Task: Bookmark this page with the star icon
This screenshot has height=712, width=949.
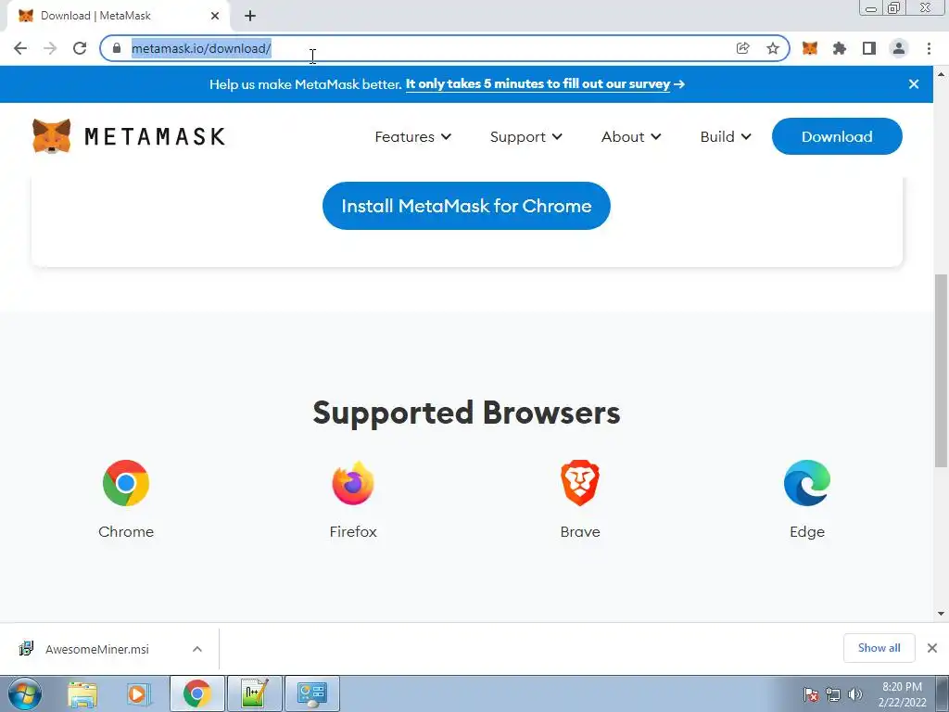Action: tap(773, 48)
